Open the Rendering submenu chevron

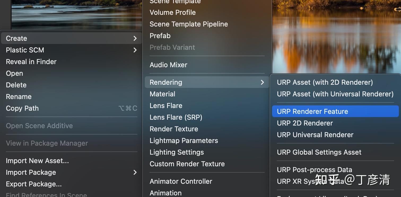point(262,82)
